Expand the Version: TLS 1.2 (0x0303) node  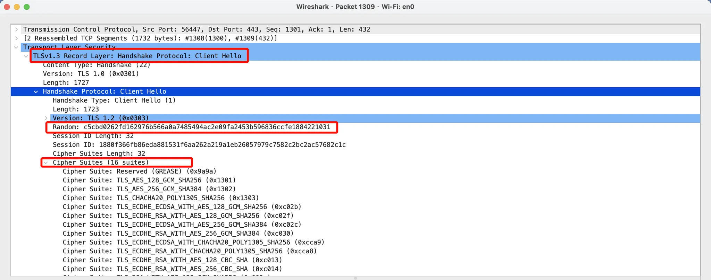[x=46, y=118]
